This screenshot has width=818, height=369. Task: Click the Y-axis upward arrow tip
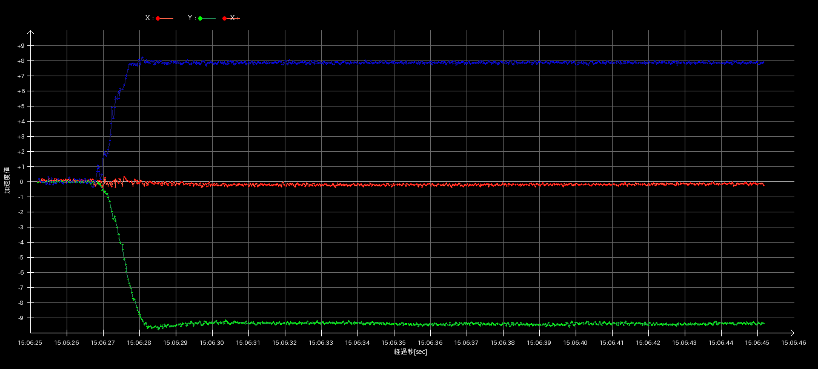click(x=31, y=31)
